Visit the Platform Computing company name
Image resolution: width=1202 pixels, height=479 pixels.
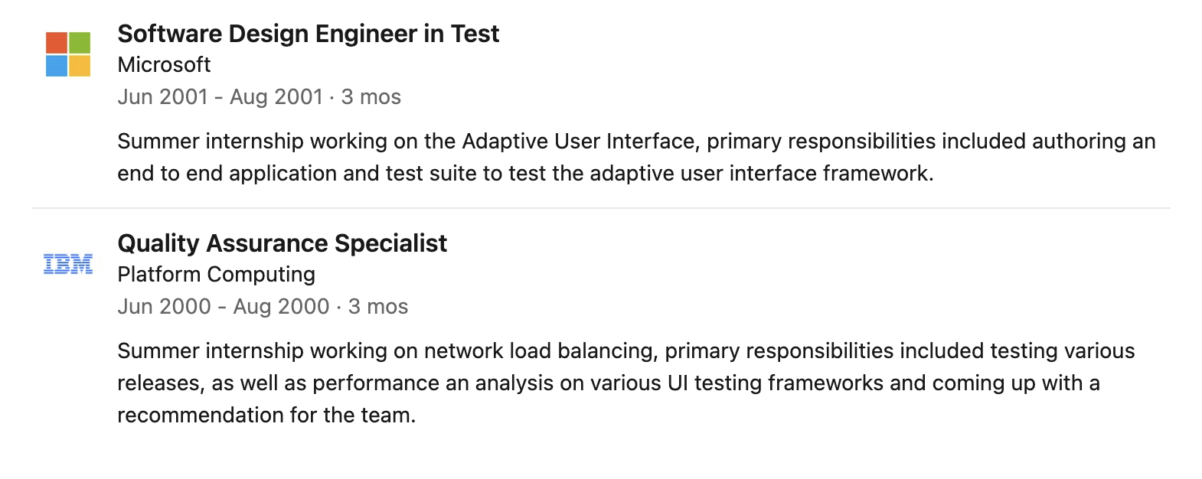[217, 274]
